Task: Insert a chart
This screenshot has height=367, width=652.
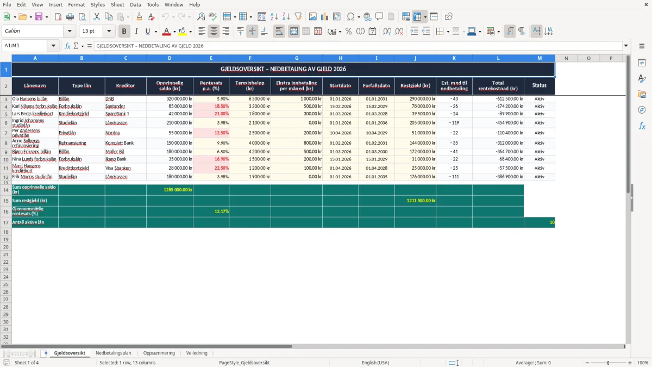Action: [325, 17]
